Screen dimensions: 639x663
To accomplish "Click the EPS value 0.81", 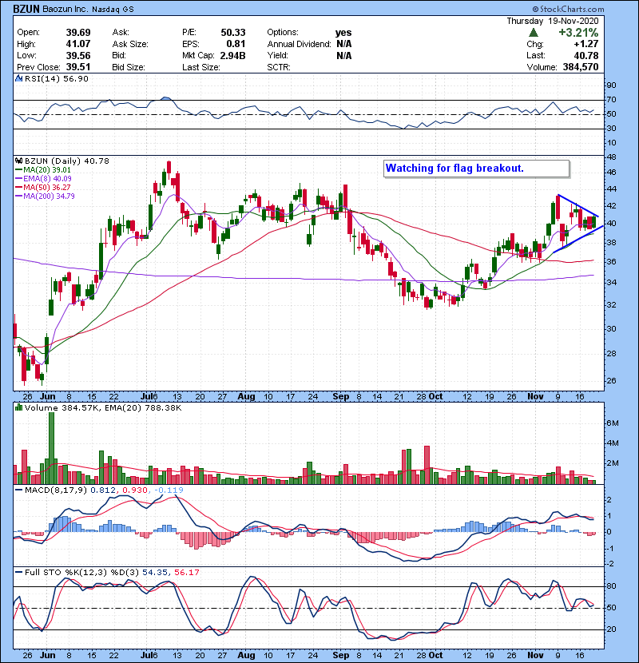I will point(236,44).
